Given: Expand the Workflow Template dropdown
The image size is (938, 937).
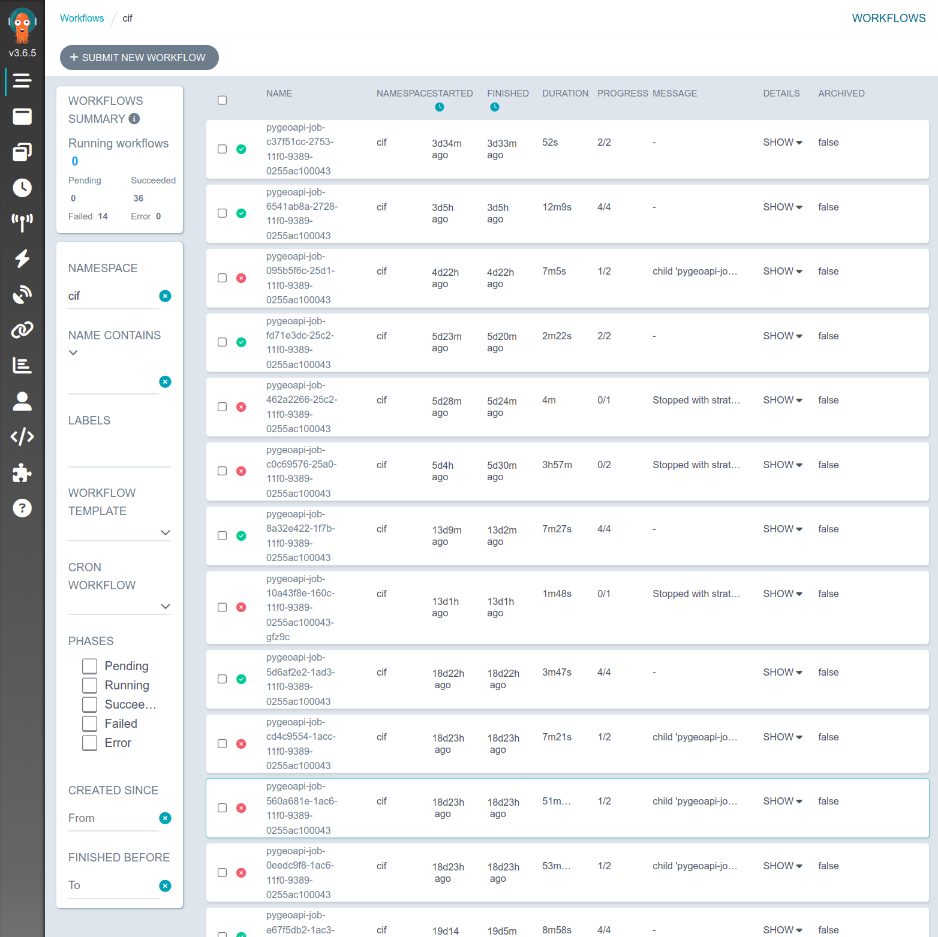Looking at the screenshot, I should 166,532.
